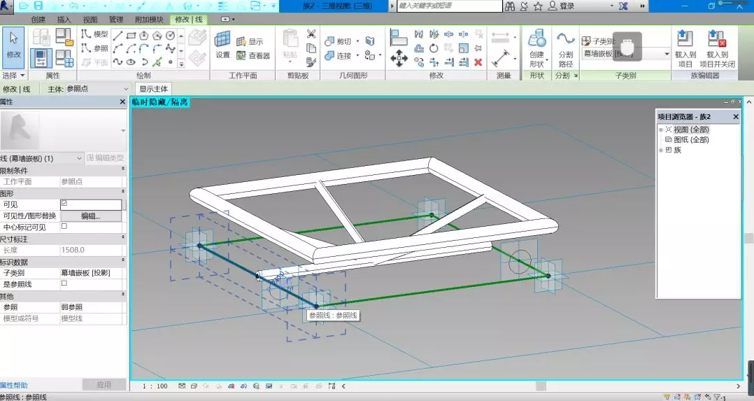Click the Edit (编辑...) visibility override button
Viewport: 754px width, 401px height.
[91, 216]
